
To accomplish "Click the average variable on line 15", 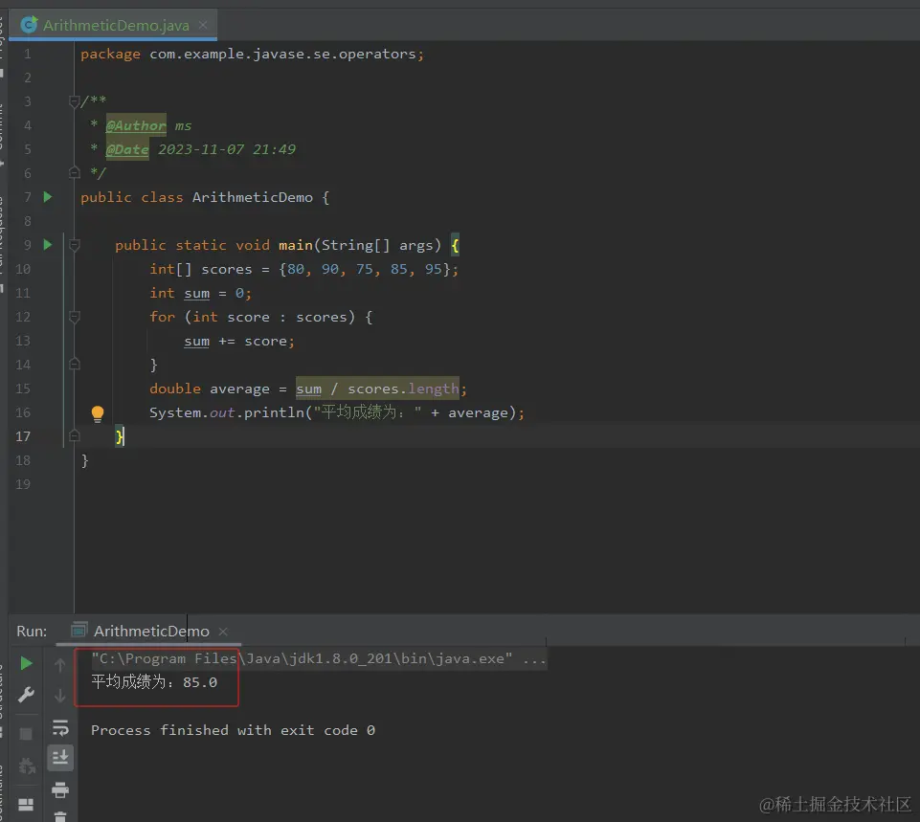I will coord(239,389).
